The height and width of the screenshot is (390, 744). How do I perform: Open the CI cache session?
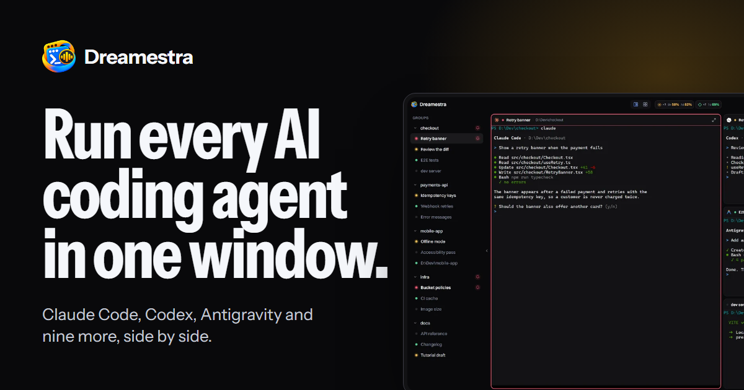[x=446, y=298]
